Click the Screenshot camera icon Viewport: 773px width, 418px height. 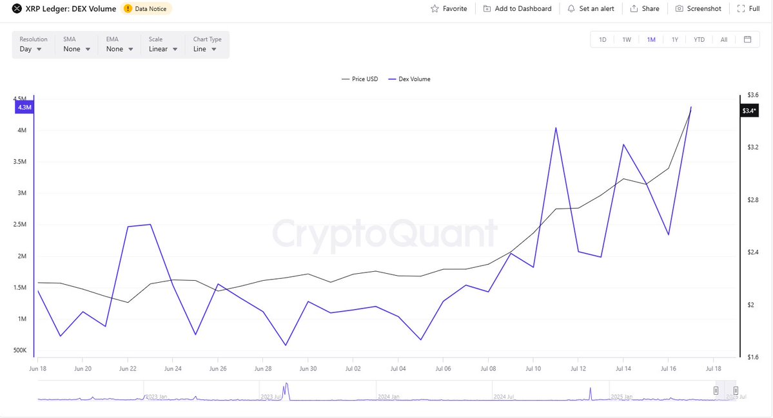pyautogui.click(x=679, y=8)
